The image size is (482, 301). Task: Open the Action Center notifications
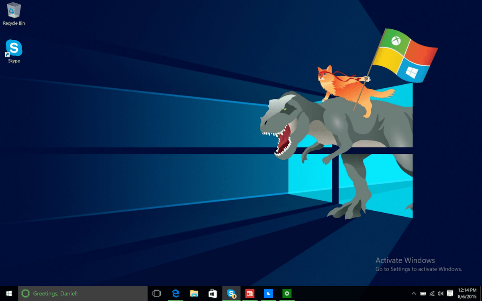click(450, 293)
